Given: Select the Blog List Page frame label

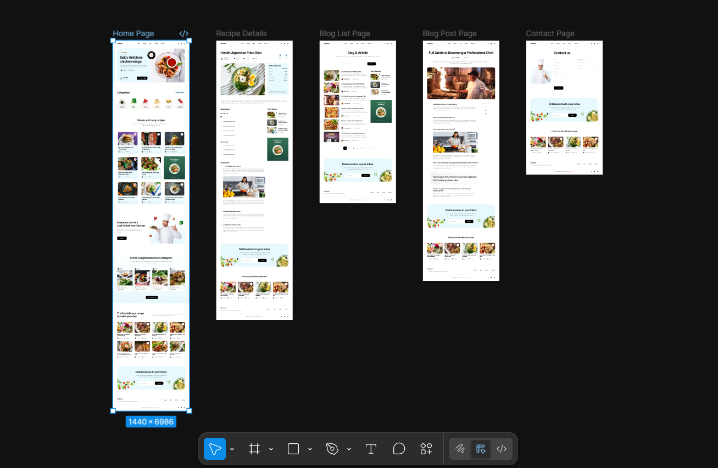Looking at the screenshot, I should [x=345, y=33].
